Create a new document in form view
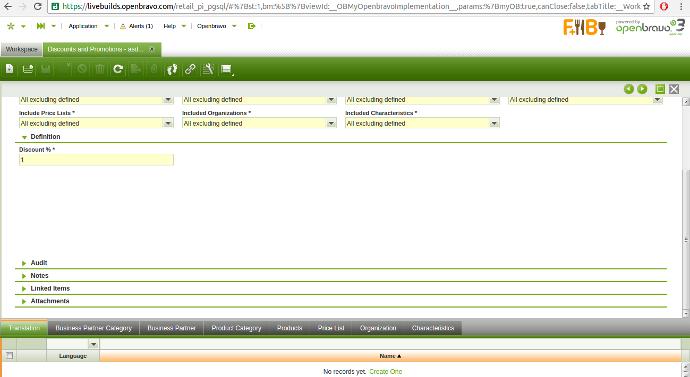This screenshot has width=690, height=377. click(x=9, y=69)
